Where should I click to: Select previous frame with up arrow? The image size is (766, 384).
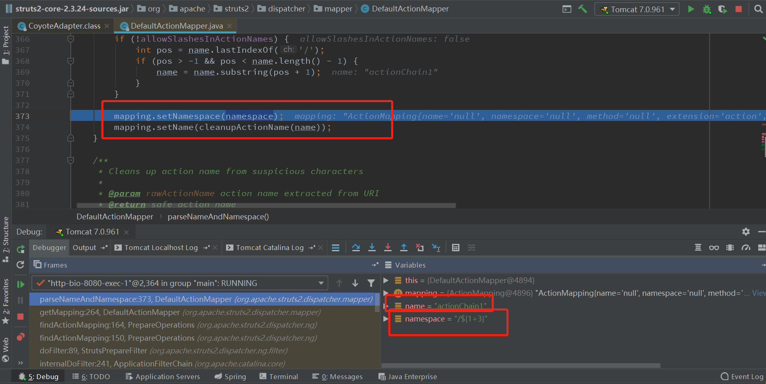[x=339, y=283]
